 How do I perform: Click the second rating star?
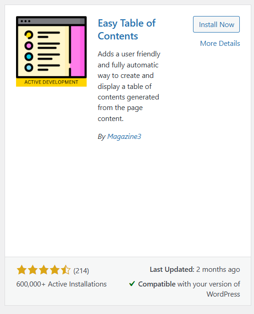click(x=33, y=270)
